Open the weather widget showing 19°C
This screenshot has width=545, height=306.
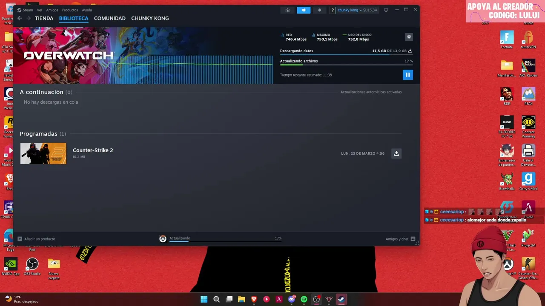tap(21, 299)
